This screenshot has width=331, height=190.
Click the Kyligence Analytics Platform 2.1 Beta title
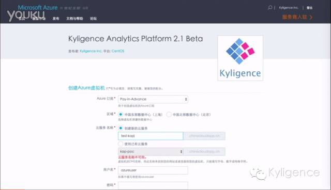[136, 39]
